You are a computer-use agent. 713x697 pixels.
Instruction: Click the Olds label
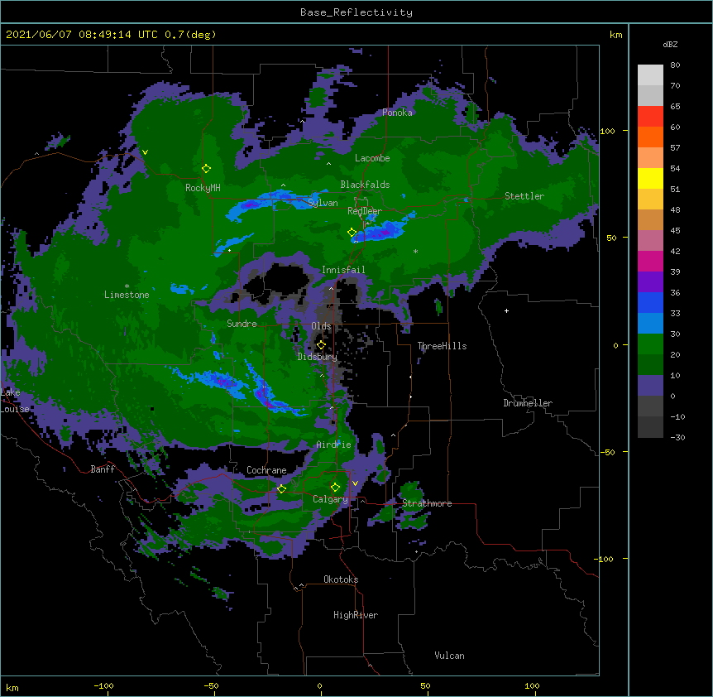pyautogui.click(x=321, y=326)
